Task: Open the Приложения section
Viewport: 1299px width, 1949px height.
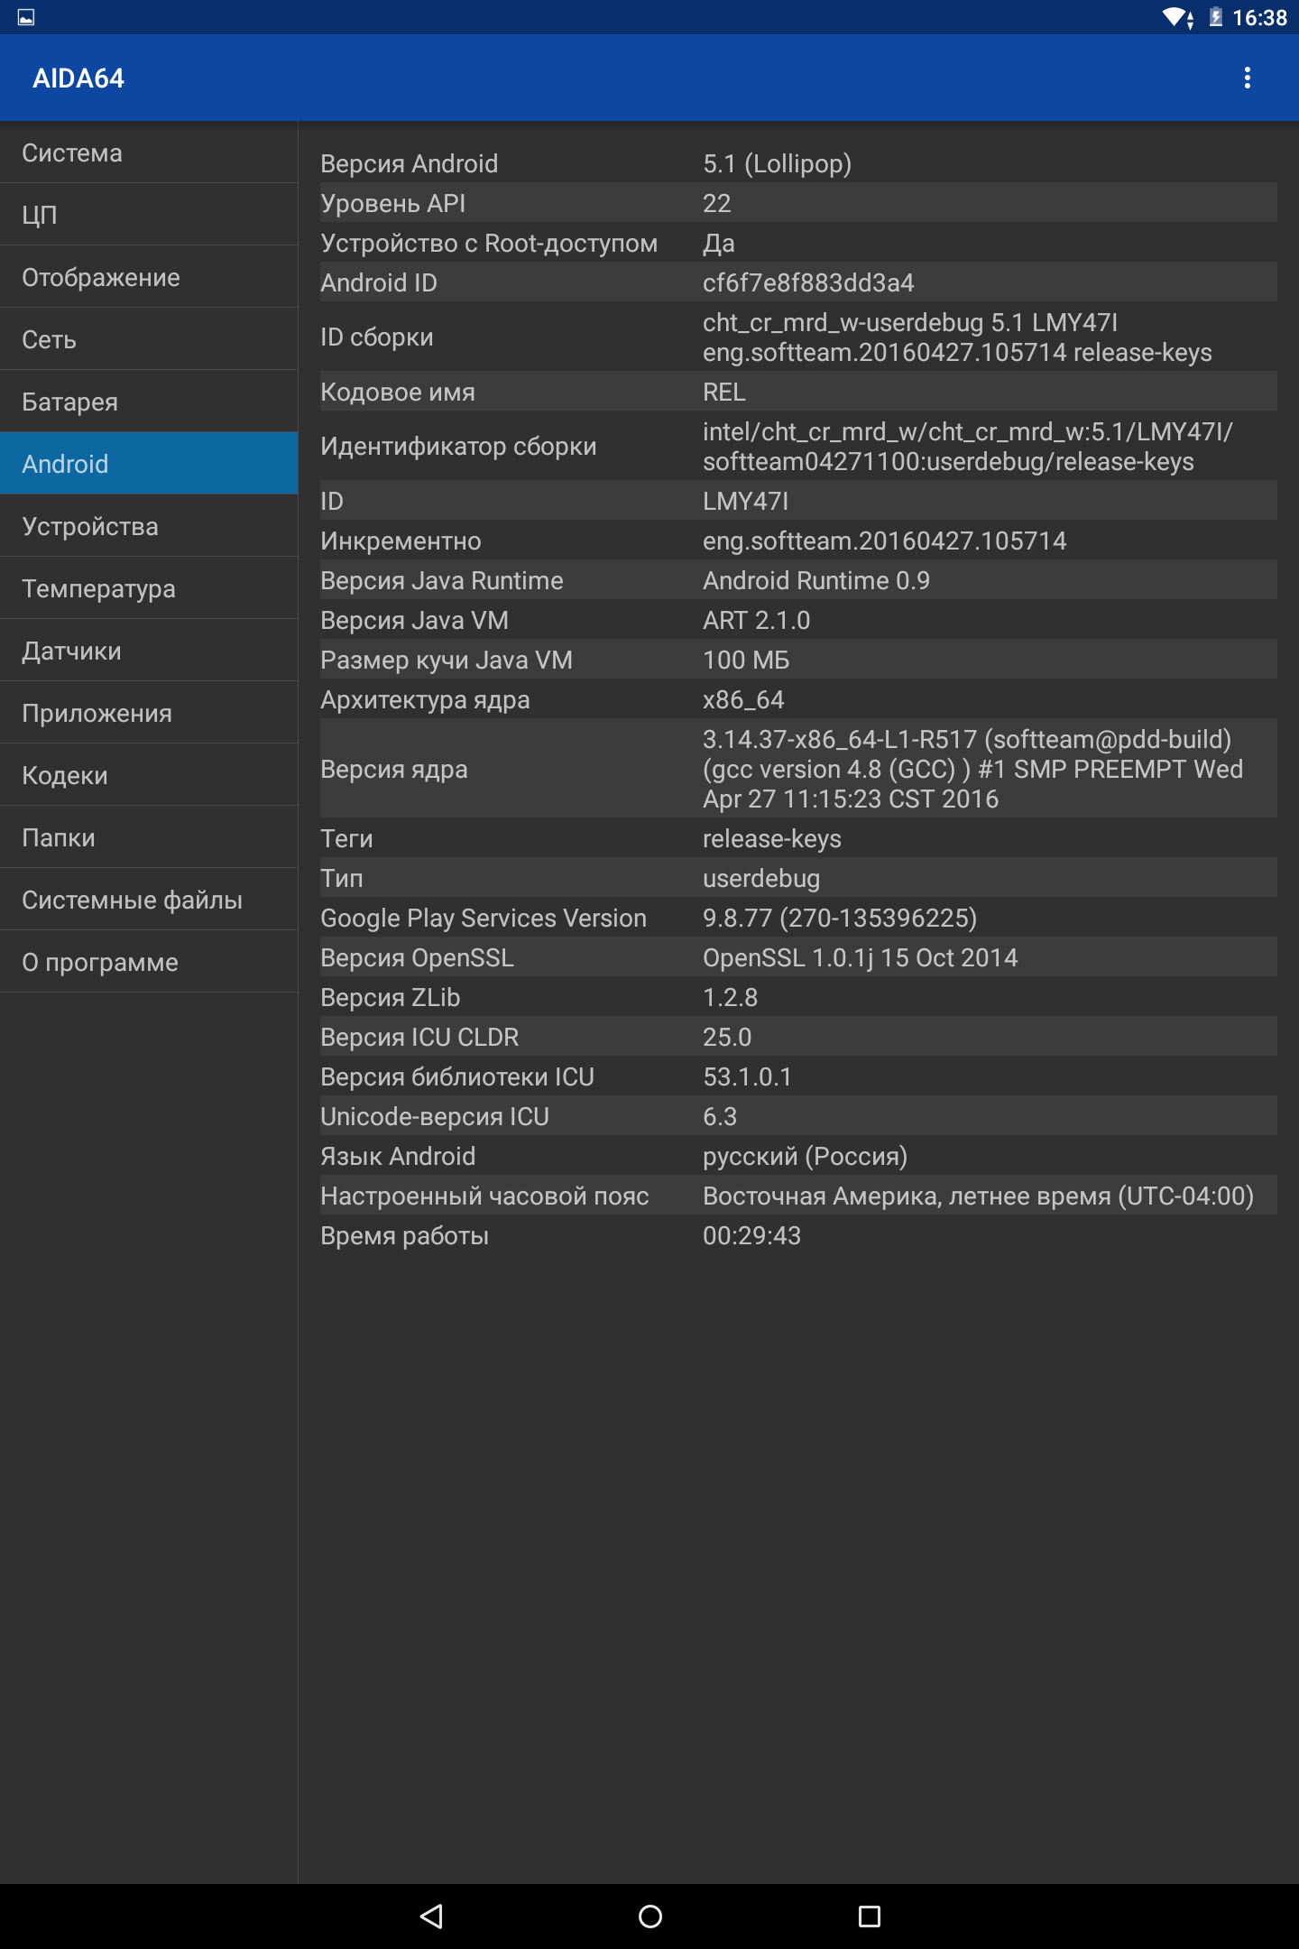Action: pyautogui.click(x=149, y=713)
